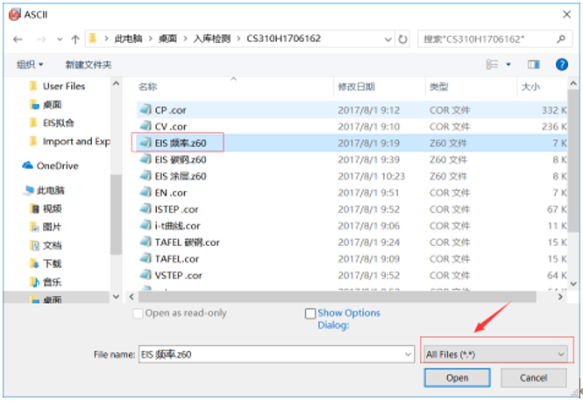Click 新建文件夹 button

[89, 65]
